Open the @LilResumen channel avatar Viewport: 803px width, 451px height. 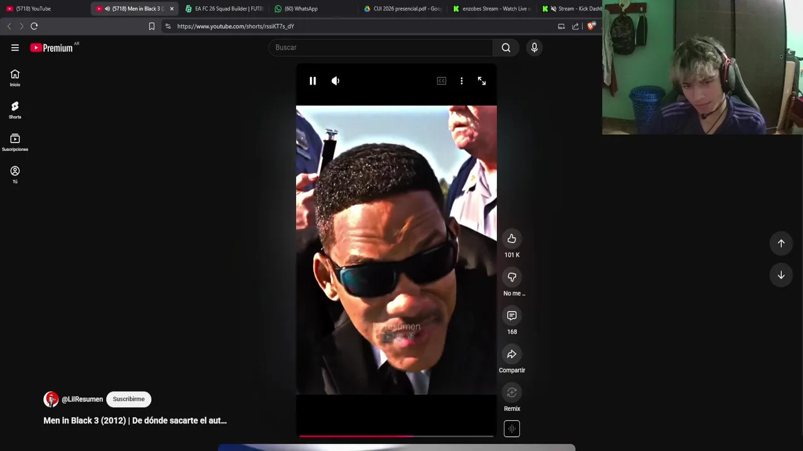(51, 399)
